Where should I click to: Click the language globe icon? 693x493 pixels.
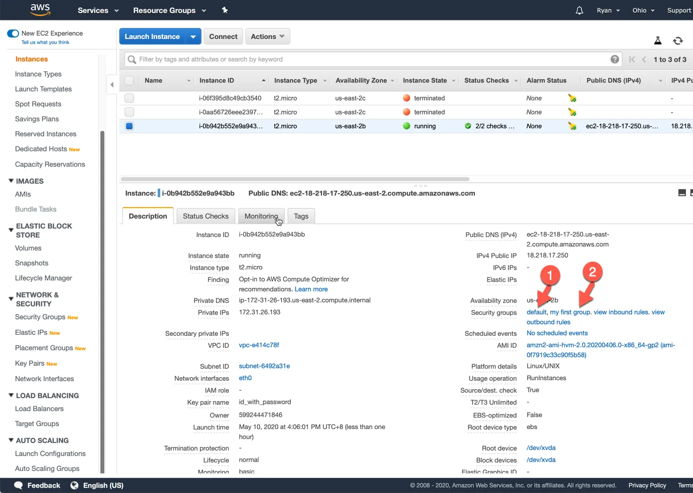click(74, 486)
